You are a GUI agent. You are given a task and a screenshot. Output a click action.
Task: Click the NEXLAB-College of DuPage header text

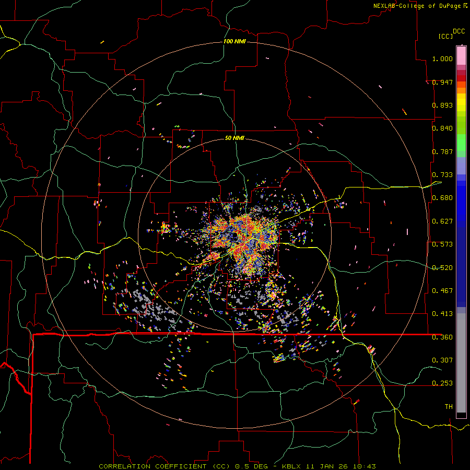(417, 6)
